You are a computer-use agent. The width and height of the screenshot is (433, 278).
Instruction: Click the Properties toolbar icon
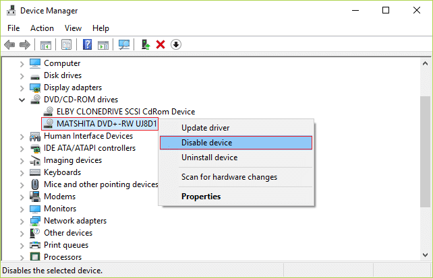(67, 45)
